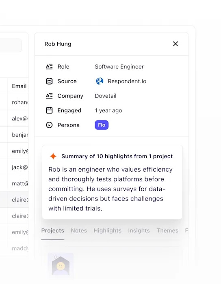
Task: Select the rohan email row
Action: pos(18,102)
